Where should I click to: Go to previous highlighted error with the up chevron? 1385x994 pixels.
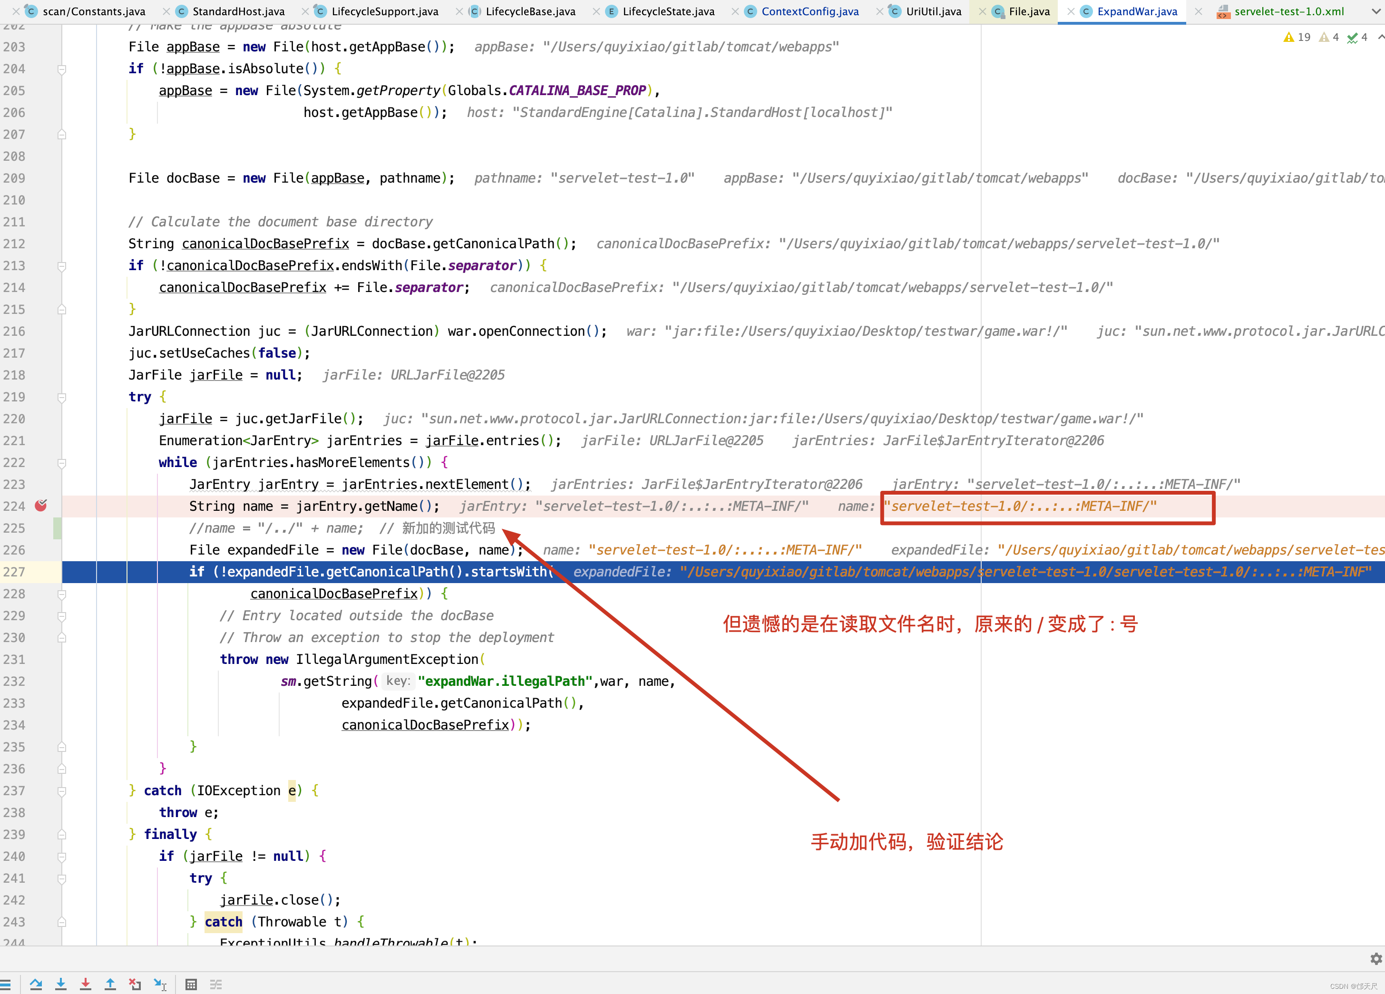tap(1380, 37)
